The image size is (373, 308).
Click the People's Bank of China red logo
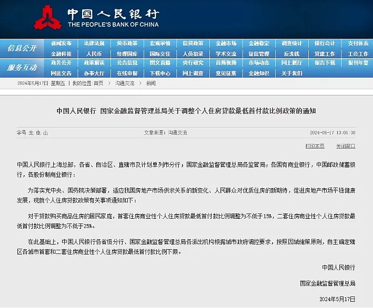[47, 17]
